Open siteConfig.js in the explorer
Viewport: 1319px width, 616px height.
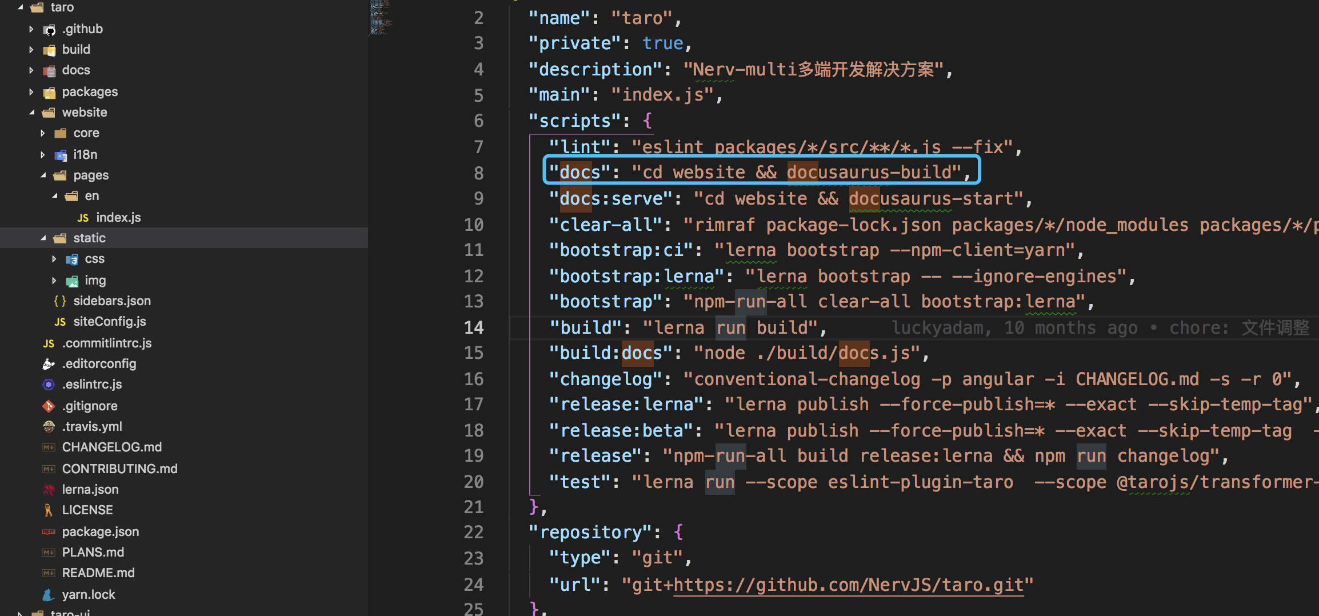[110, 322]
